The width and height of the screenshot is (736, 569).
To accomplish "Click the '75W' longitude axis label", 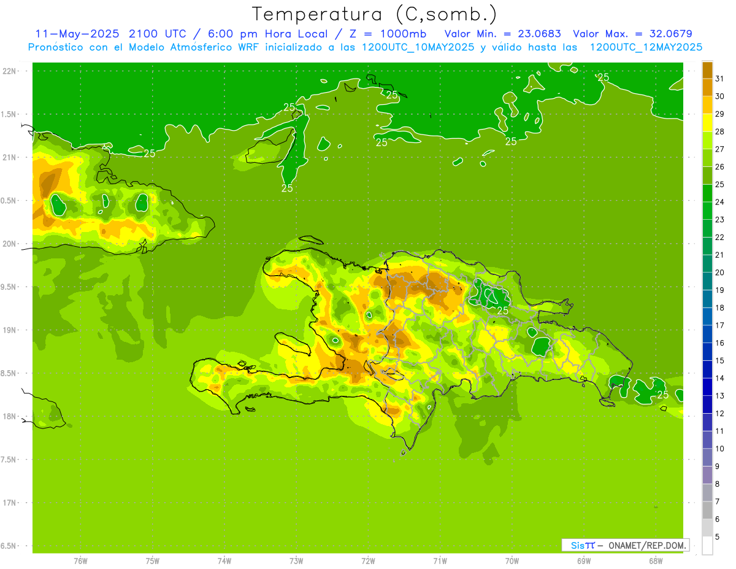I will click(153, 560).
